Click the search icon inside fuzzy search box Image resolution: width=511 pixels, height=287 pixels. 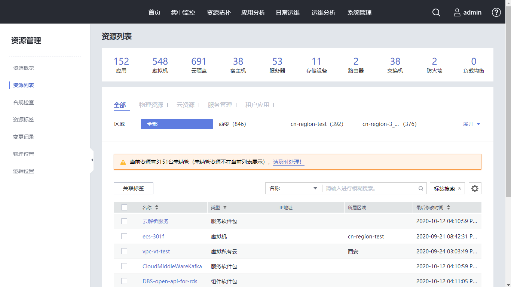(x=420, y=188)
